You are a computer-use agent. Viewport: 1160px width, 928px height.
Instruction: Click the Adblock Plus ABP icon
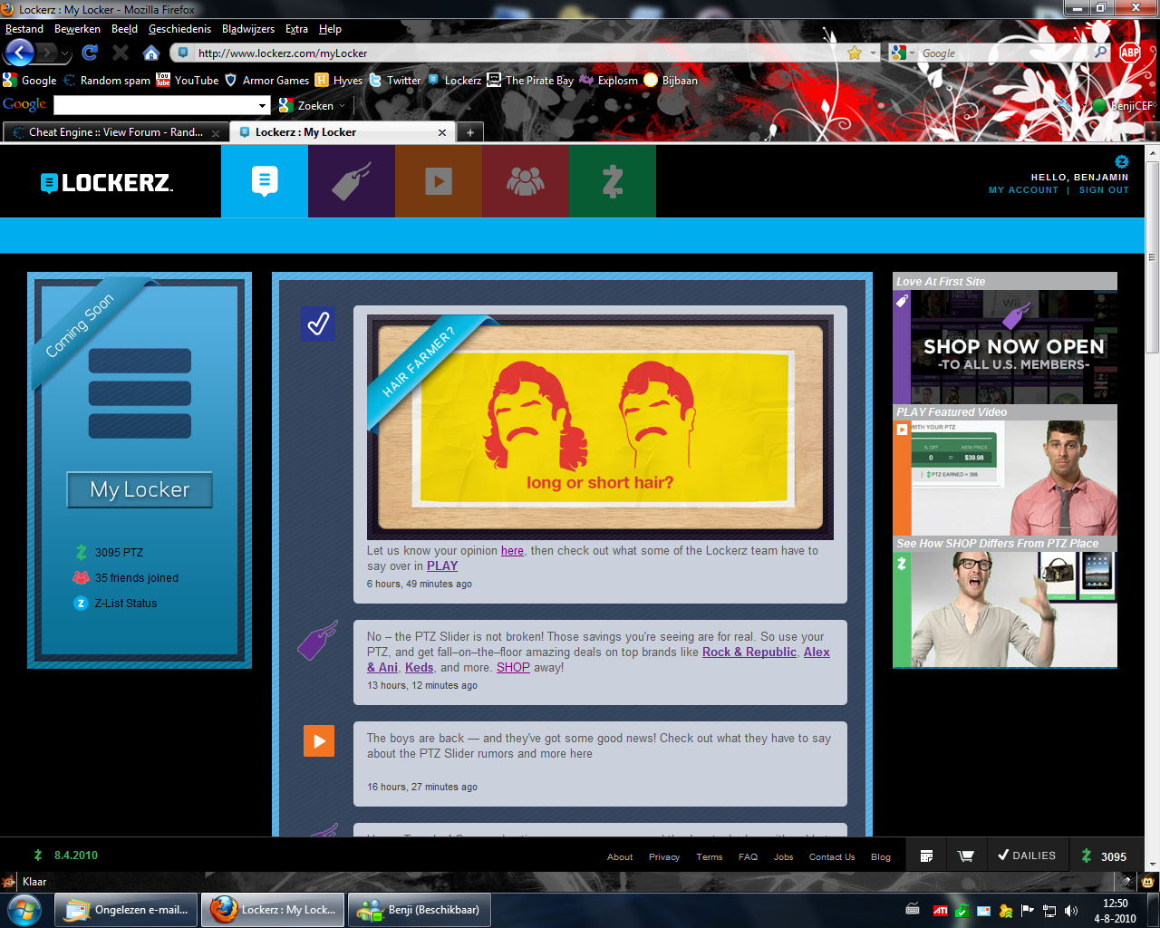[x=1129, y=53]
